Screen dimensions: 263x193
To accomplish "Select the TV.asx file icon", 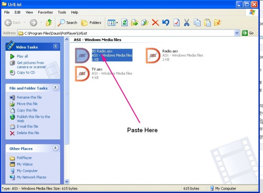I will click(x=82, y=73).
